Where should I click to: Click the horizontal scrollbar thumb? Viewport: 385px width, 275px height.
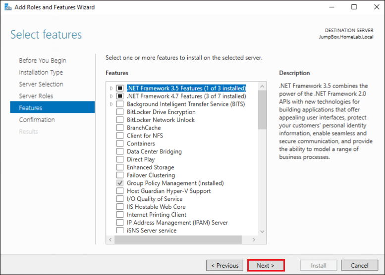coord(178,240)
